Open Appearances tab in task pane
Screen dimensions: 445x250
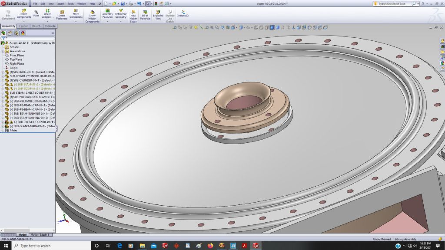tap(442, 63)
